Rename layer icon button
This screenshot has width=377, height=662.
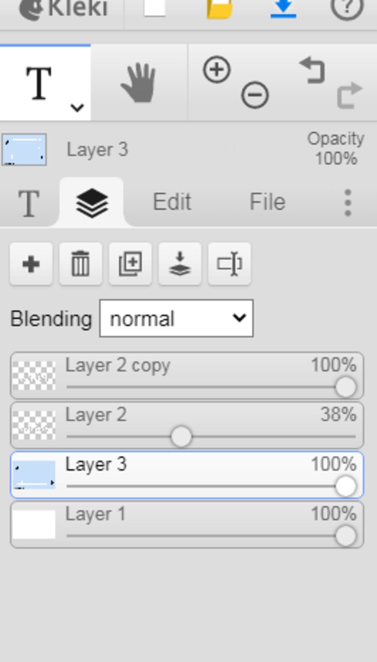pyautogui.click(x=229, y=264)
